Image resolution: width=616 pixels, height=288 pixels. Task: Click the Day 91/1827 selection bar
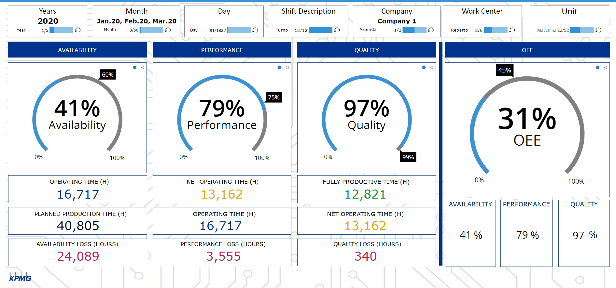(x=239, y=30)
